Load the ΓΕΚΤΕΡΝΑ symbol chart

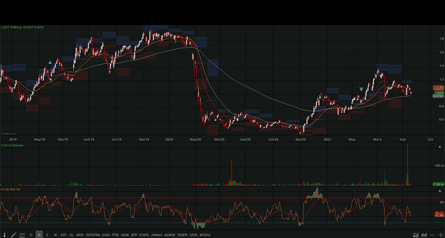pos(93,235)
